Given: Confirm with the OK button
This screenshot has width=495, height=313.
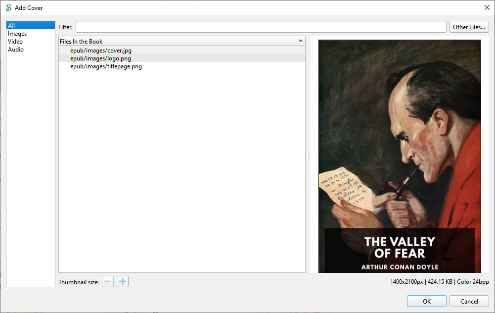Looking at the screenshot, I should click(x=426, y=301).
